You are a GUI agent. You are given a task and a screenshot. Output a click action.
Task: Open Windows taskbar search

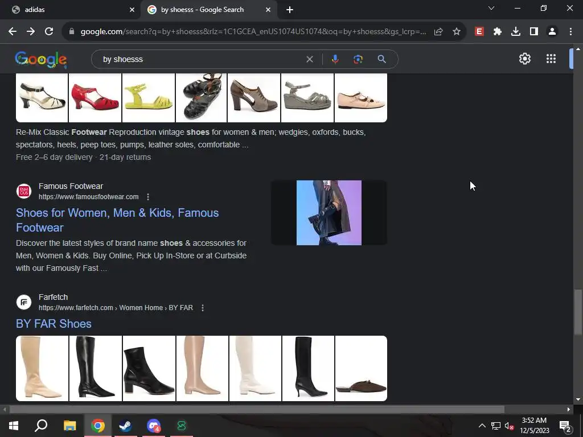pos(41,426)
